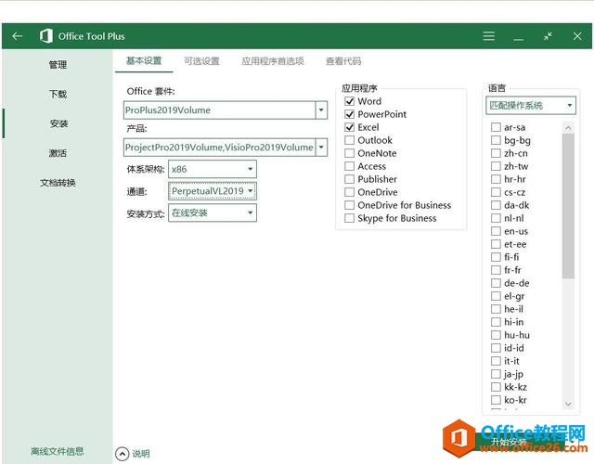Select 安装 in the sidebar
594x464 pixels.
tap(58, 123)
